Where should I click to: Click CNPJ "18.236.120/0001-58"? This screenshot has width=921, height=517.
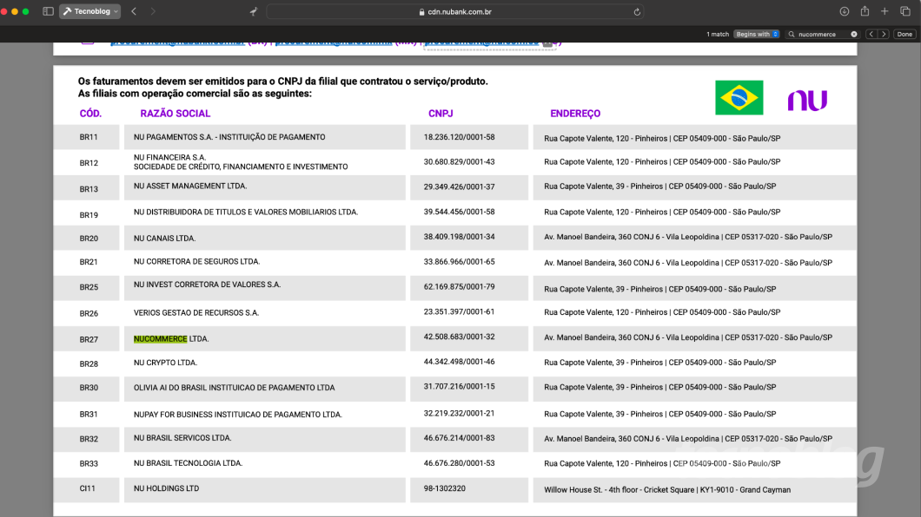[460, 137]
